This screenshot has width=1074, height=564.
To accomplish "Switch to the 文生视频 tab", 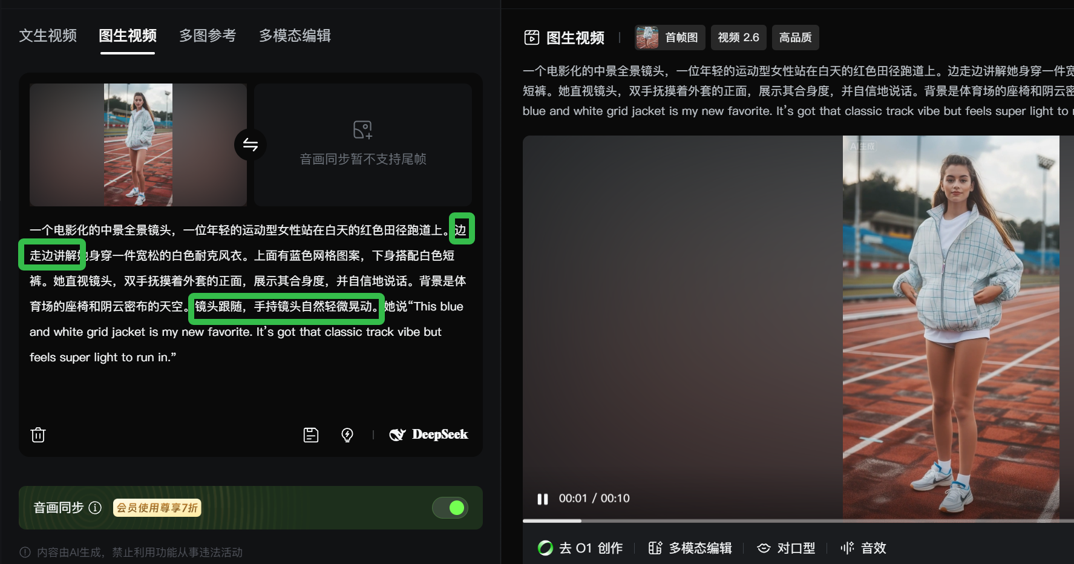I will [48, 36].
